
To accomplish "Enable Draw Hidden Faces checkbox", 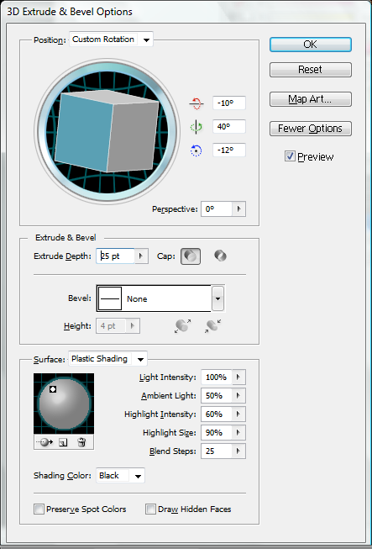I will click(150, 509).
